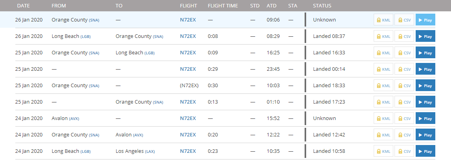The width and height of the screenshot is (451, 163).
Task: Play the flight that landed at 08:37
Action: click(x=425, y=36)
